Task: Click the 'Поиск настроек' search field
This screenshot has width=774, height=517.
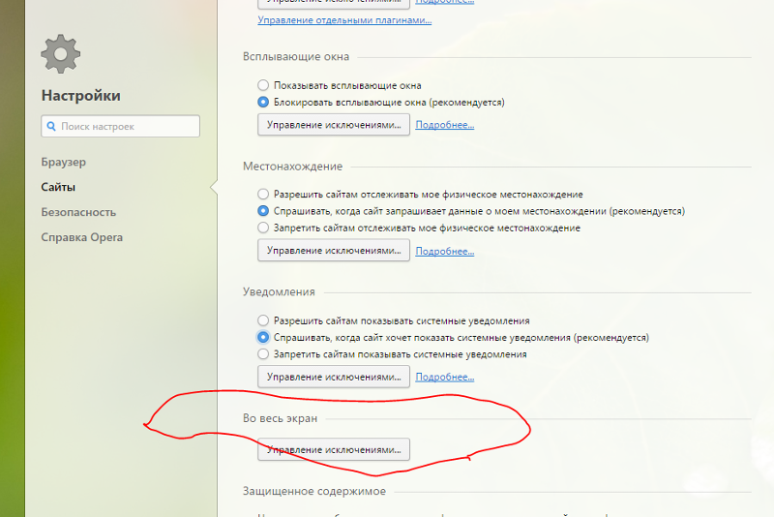Action: coord(121,126)
